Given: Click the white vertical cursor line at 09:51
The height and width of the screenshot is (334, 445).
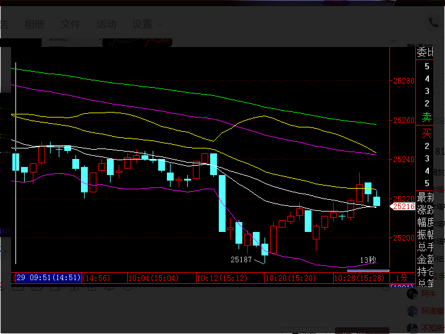Looking at the screenshot, I should pyautogui.click(x=15, y=163).
